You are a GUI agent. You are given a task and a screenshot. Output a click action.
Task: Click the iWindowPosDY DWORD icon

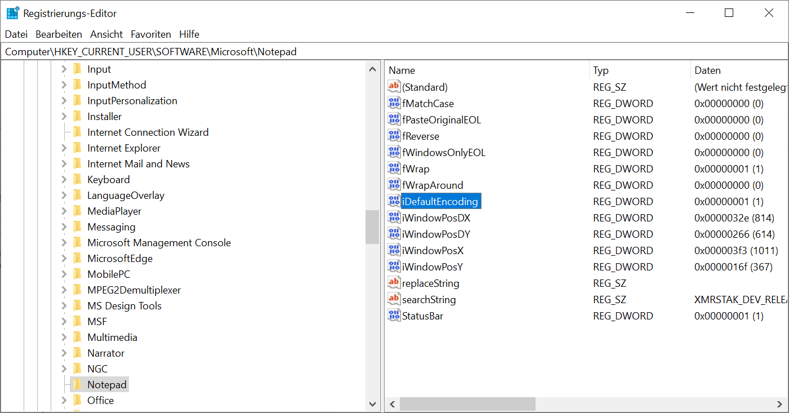[394, 234]
